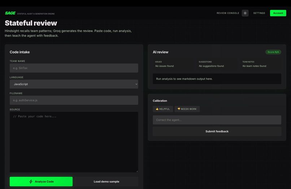Screen dimensions: 291x189
Task: Click the AI review panel title
Action: (x=161, y=52)
